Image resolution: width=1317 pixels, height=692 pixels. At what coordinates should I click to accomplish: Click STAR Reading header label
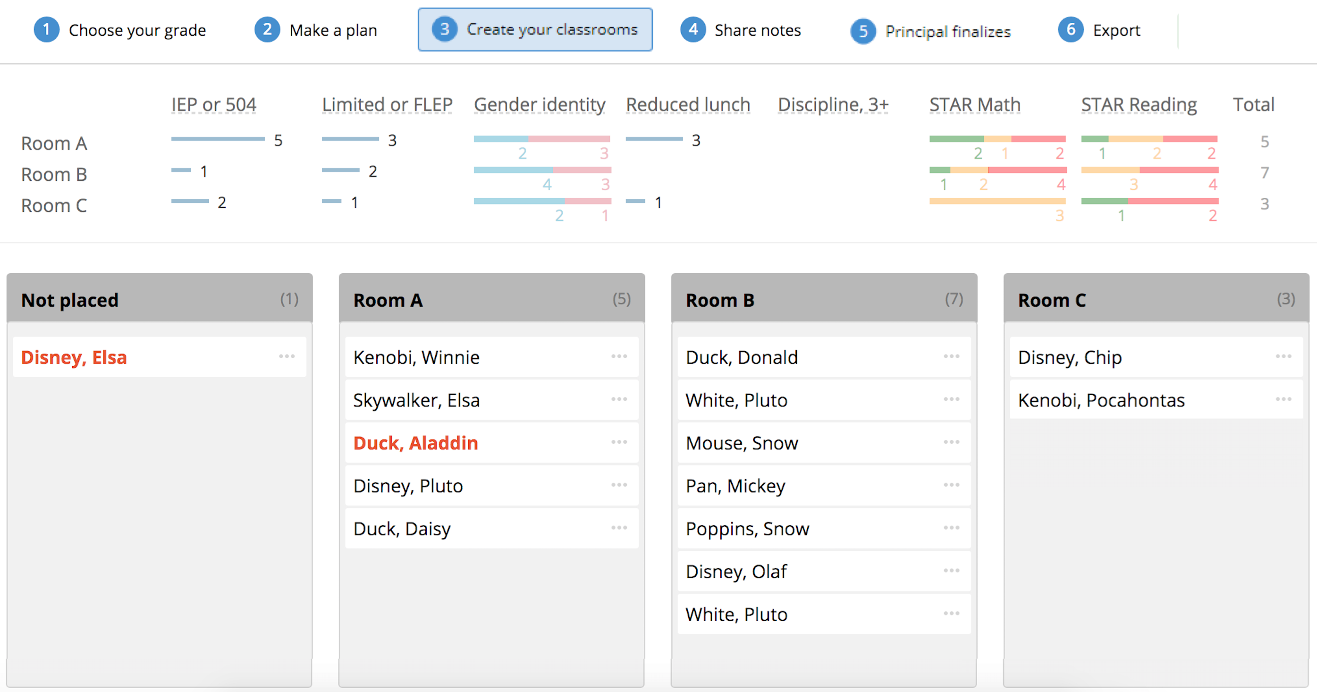1139,104
